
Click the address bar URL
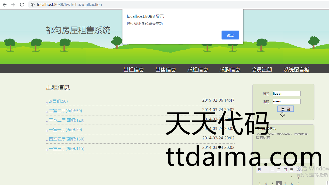[x=69, y=5]
